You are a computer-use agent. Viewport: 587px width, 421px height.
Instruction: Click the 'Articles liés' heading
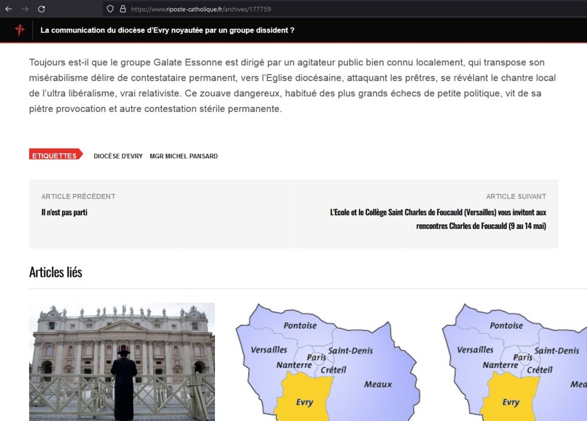click(x=56, y=271)
